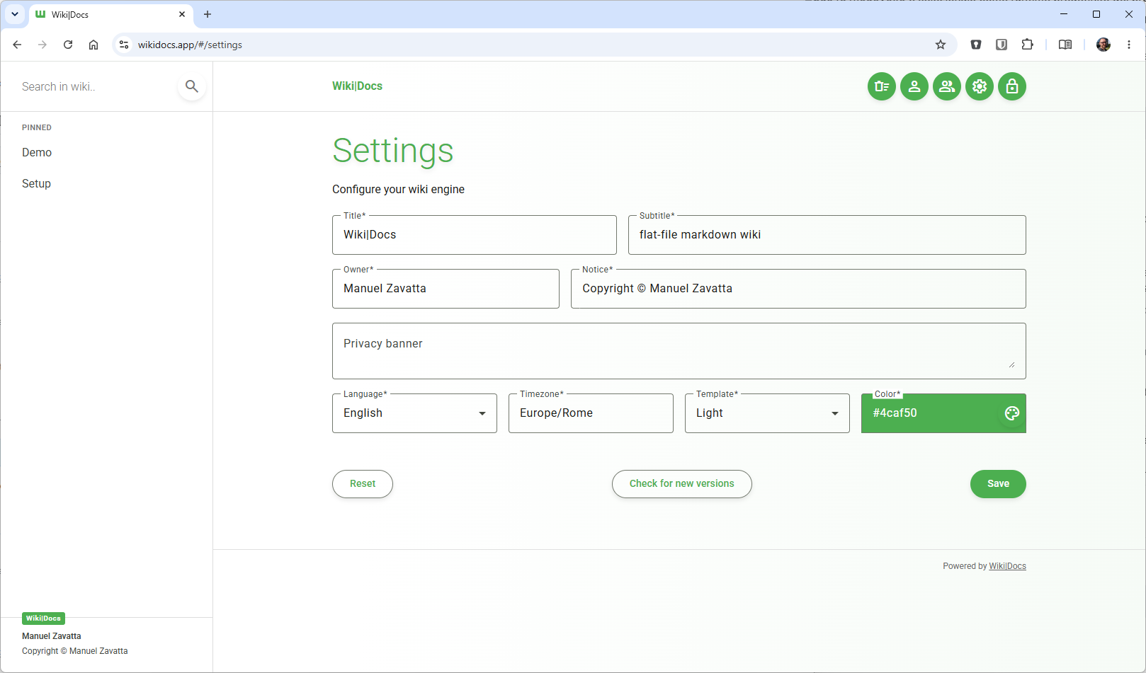The height and width of the screenshot is (673, 1146).
Task: Open the browser tab search chevron
Action: tap(14, 14)
